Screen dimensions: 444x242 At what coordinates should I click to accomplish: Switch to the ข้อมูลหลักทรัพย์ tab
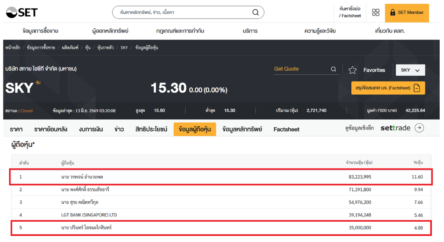(x=242, y=129)
